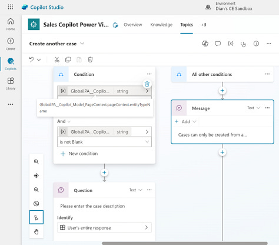This screenshot has height=245, width=279.
Task: Go to Home in sidebar
Action: coord(11,24)
